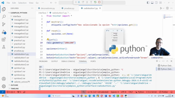This screenshot has width=175, height=98.
Task: Split the editor to the right
Action: [x=167, y=8]
